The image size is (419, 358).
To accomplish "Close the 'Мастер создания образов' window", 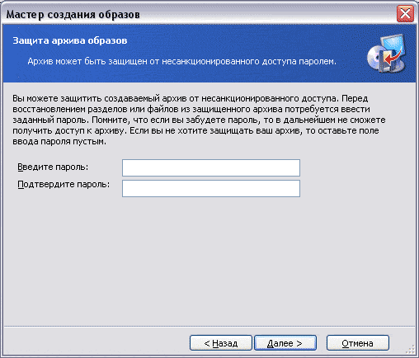I will [405, 13].
